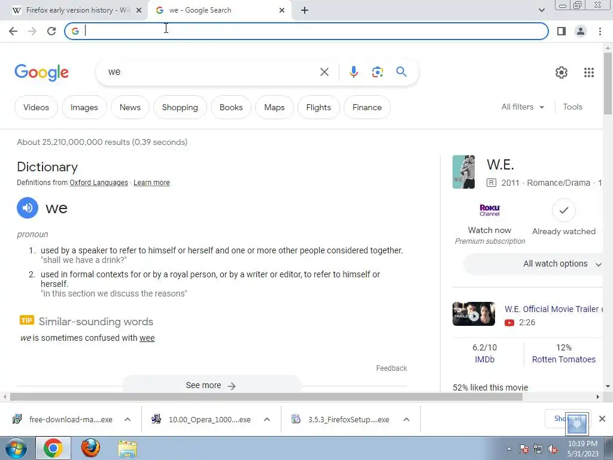613x460 pixels.
Task: Click the muted volume tray icon
Action: (553, 449)
